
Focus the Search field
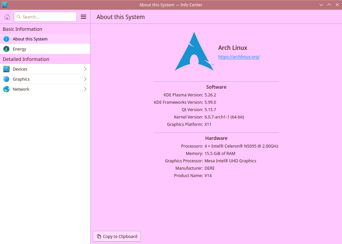(45, 17)
